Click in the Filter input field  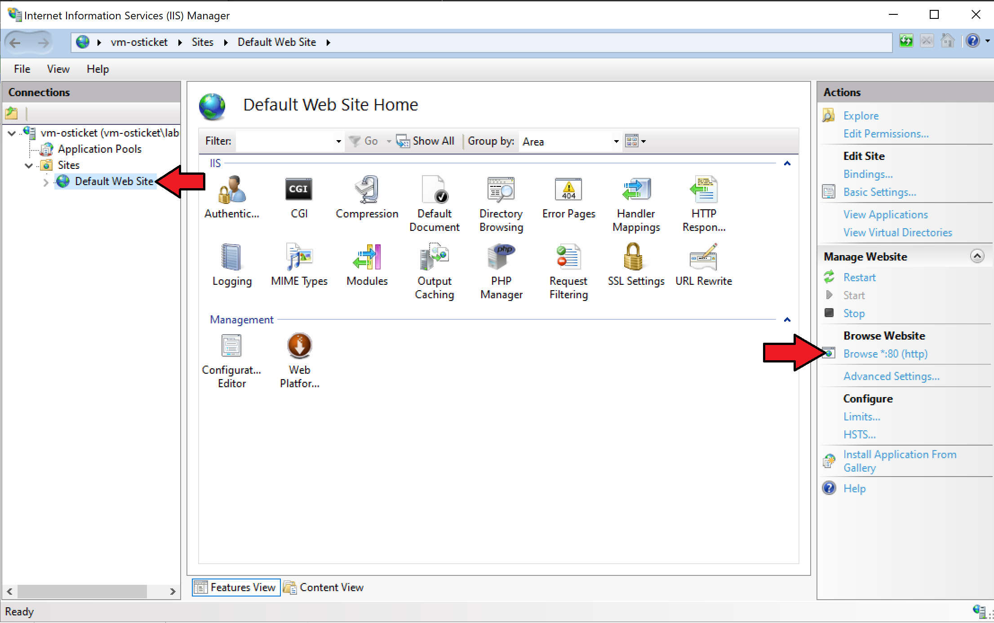(285, 141)
